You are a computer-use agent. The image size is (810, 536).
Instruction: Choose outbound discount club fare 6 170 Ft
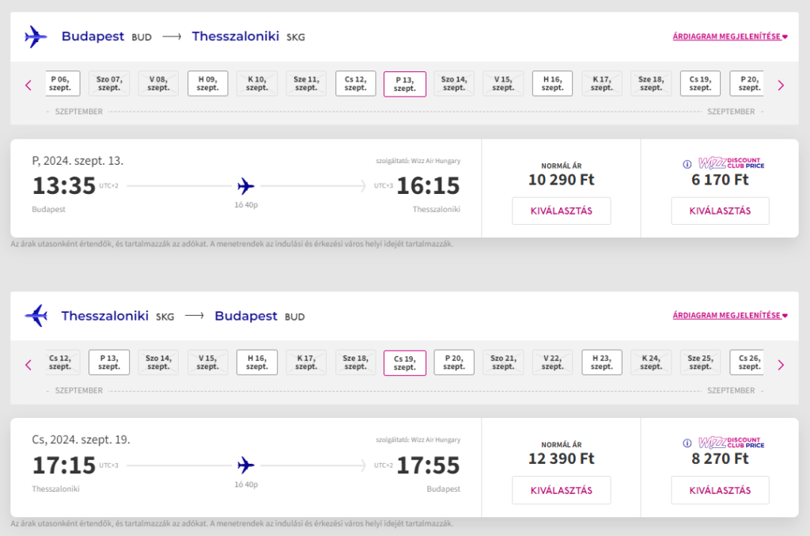[x=720, y=211]
